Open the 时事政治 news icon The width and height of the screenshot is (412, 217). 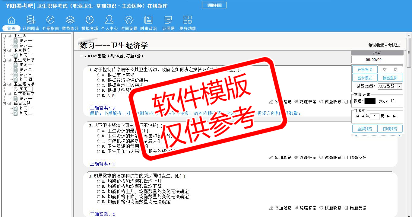(x=148, y=20)
